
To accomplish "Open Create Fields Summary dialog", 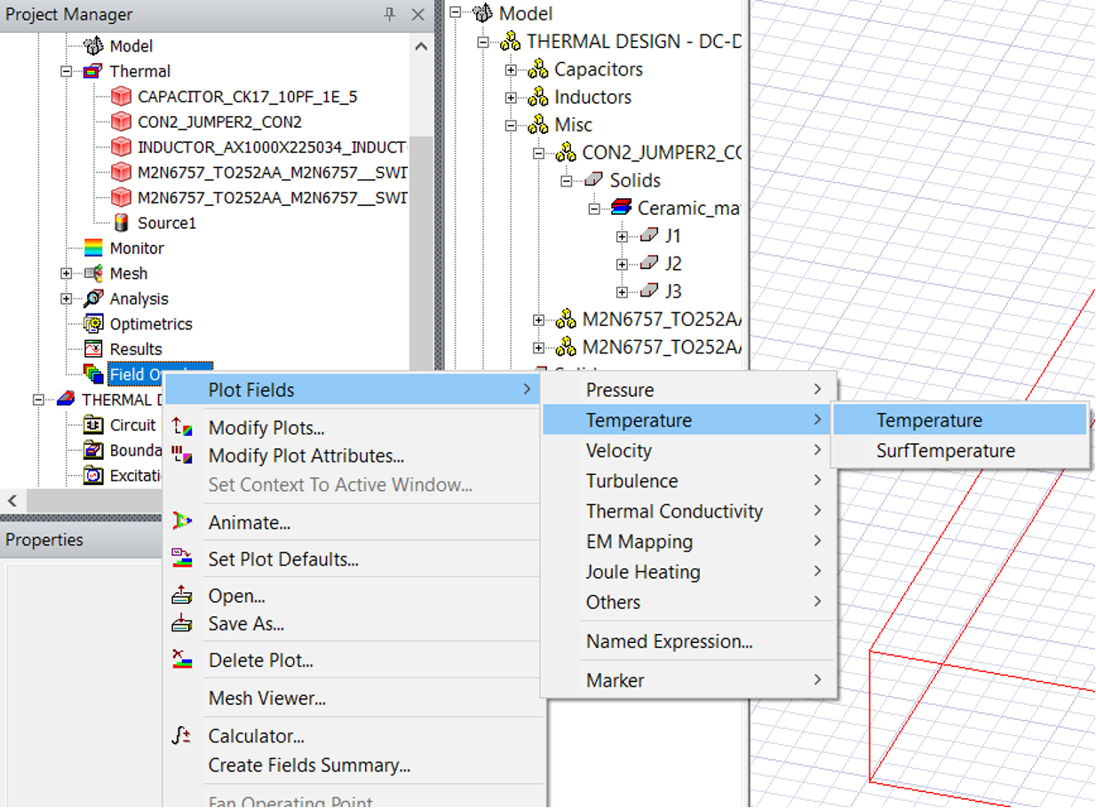I will click(x=308, y=765).
